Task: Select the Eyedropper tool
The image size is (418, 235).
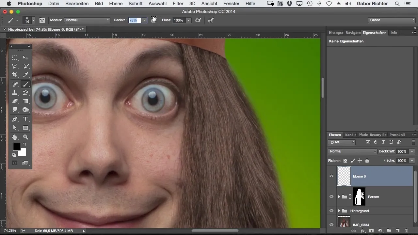Action: pos(25,75)
